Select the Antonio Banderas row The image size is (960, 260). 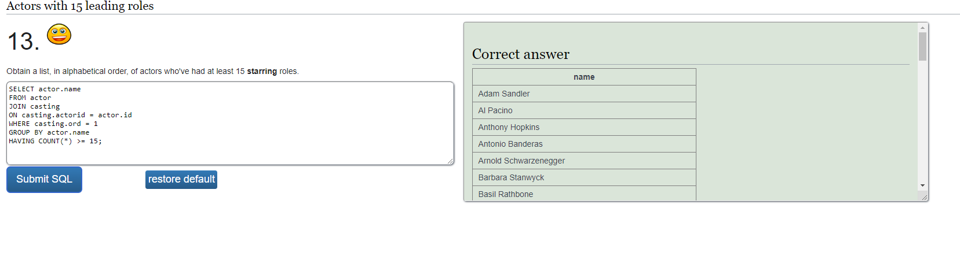(584, 144)
